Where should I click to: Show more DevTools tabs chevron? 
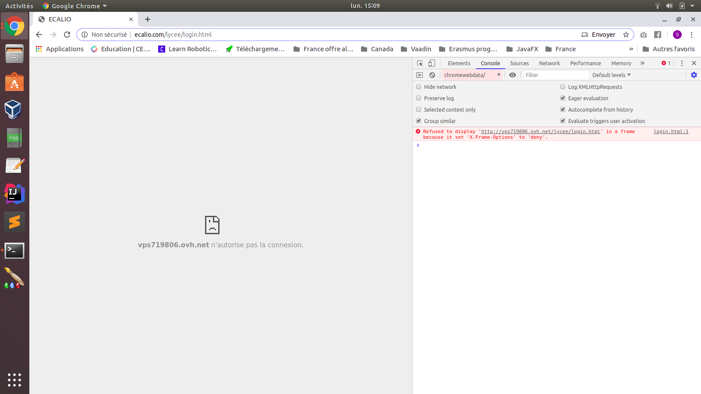pyautogui.click(x=642, y=63)
